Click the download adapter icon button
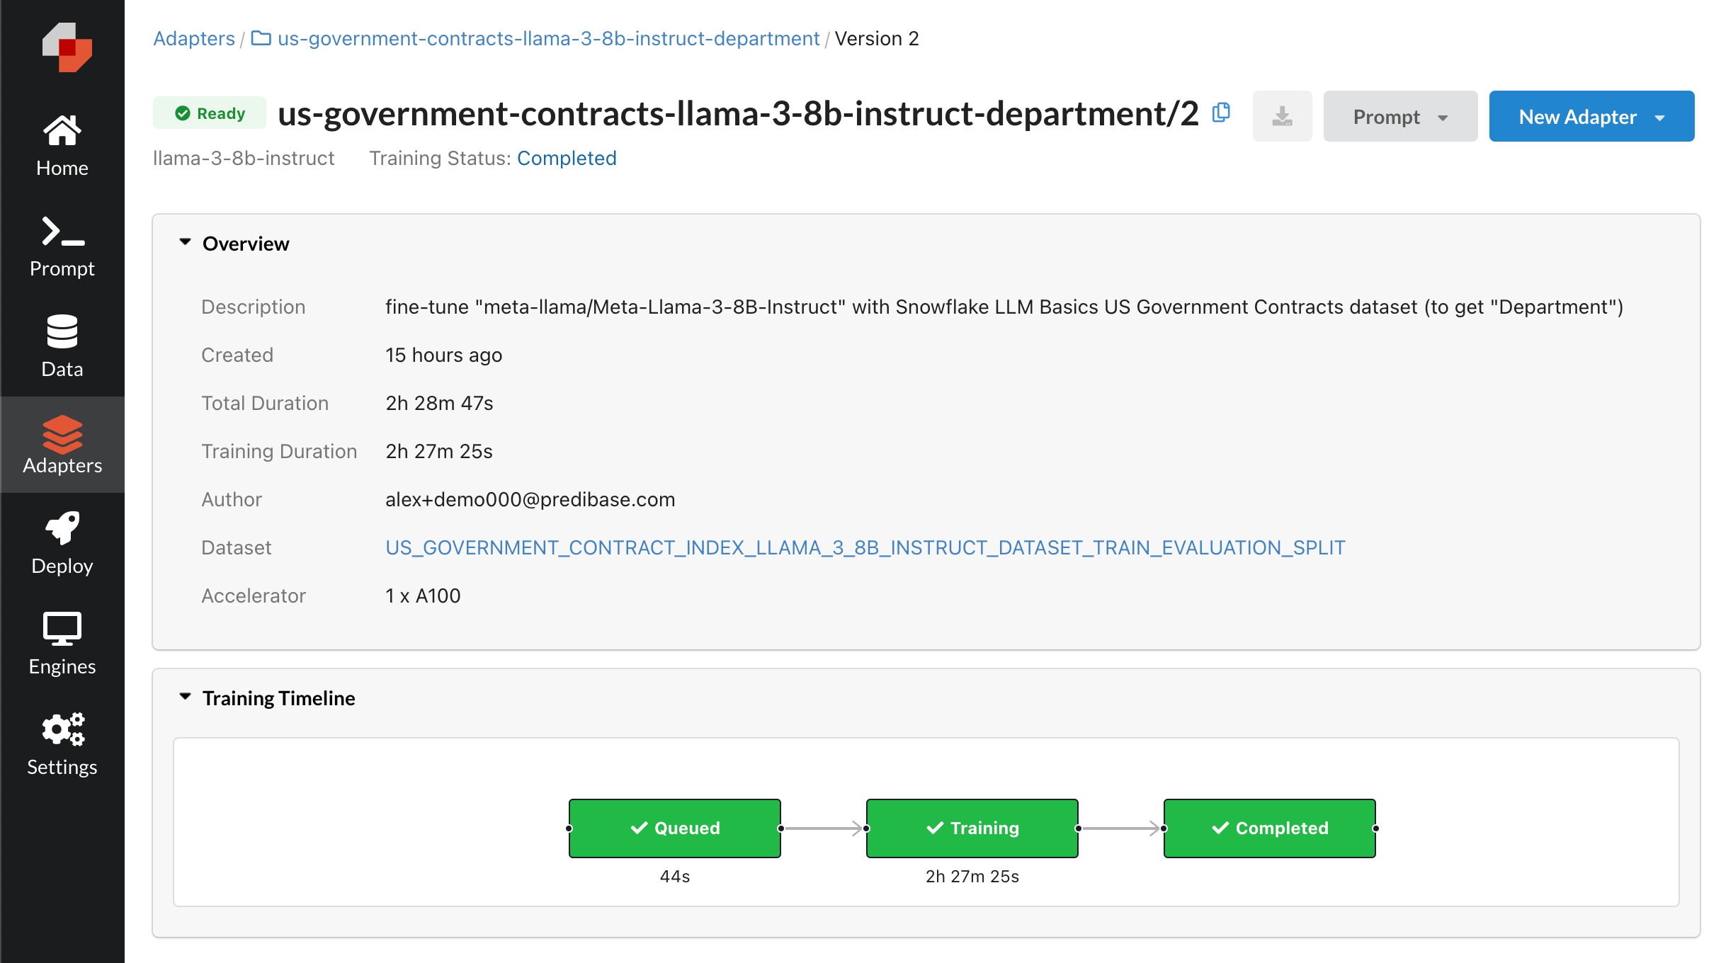Image resolution: width=1721 pixels, height=963 pixels. click(x=1282, y=116)
